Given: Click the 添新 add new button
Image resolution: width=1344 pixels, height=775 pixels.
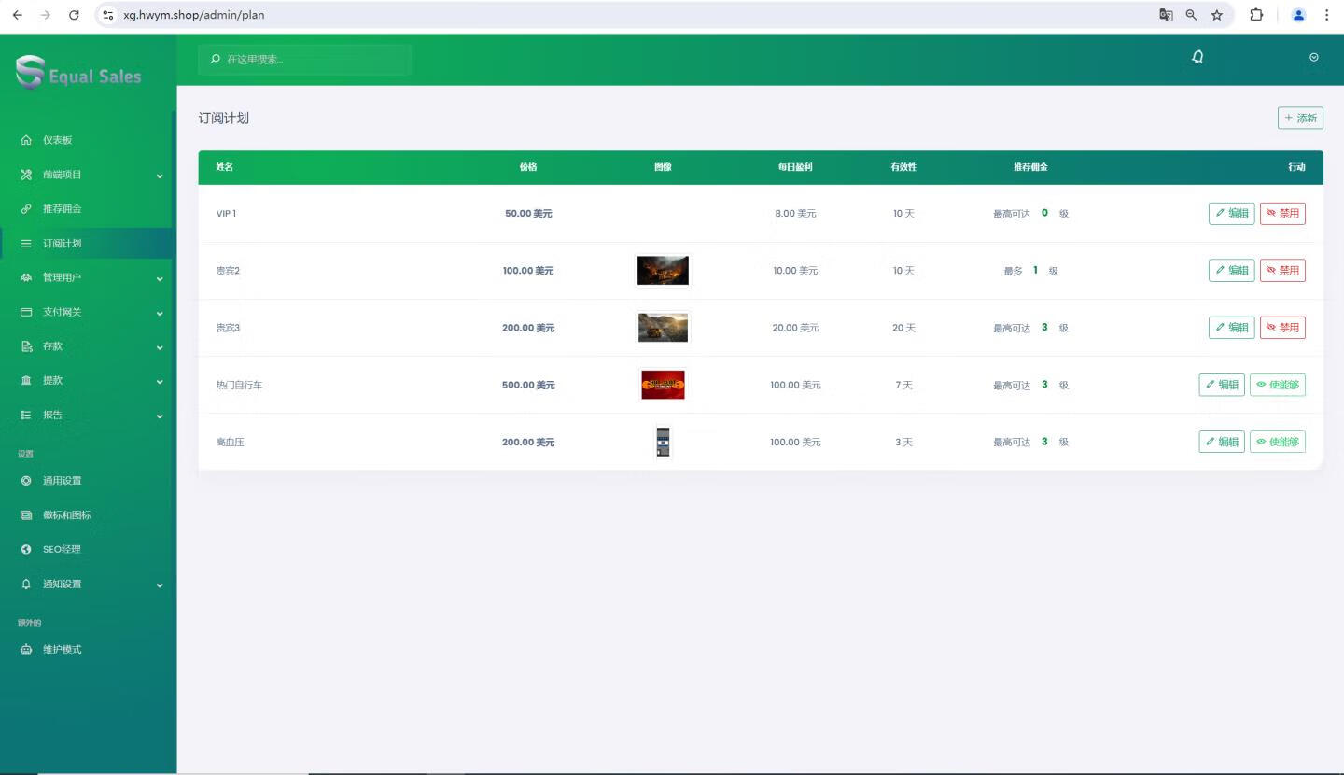Looking at the screenshot, I should coord(1300,118).
